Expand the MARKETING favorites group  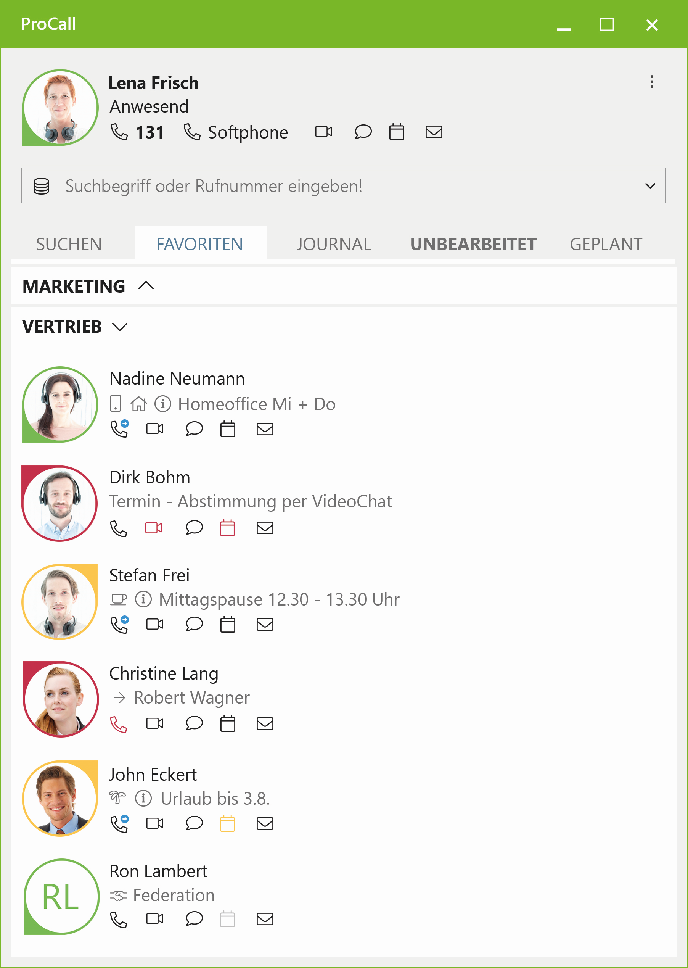click(x=146, y=286)
